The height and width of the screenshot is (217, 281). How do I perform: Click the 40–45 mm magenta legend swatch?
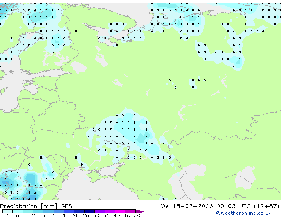point(120,211)
